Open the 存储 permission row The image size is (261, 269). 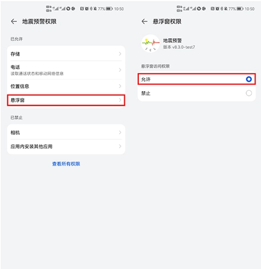(66, 54)
